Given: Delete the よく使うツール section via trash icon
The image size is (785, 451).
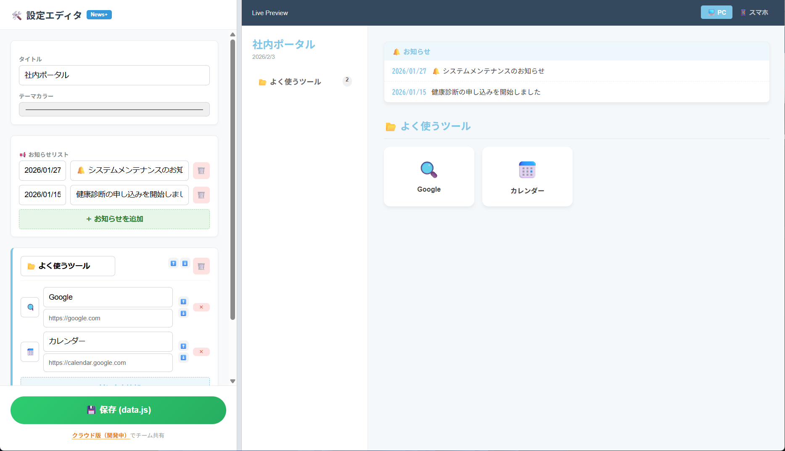Looking at the screenshot, I should tap(201, 266).
